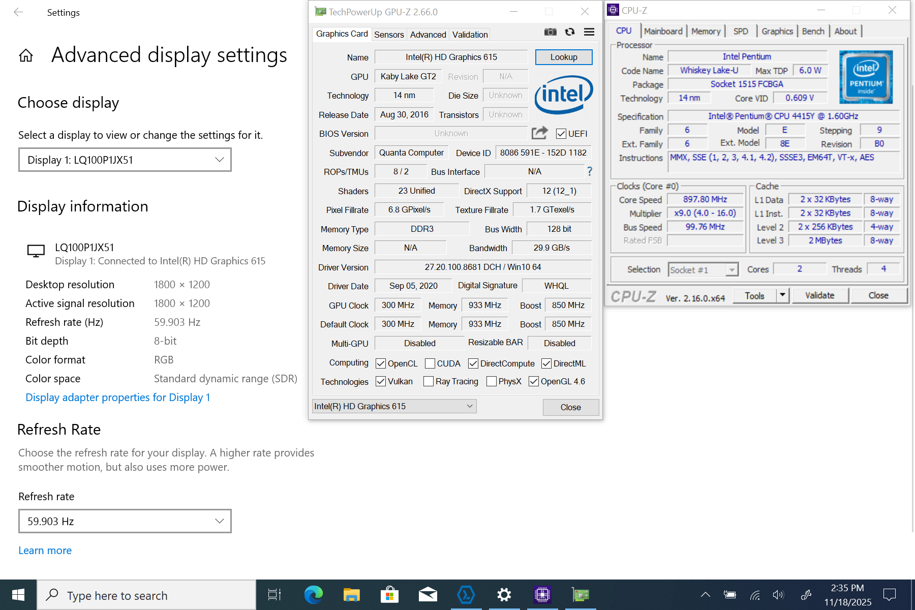Click the Bus Interface question mark
Screen dimensions: 915x610
[590, 171]
